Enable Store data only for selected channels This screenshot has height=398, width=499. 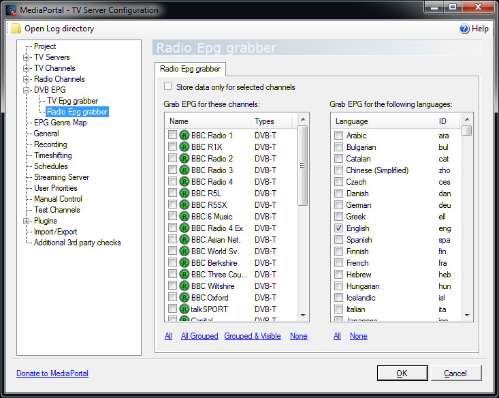pos(167,87)
